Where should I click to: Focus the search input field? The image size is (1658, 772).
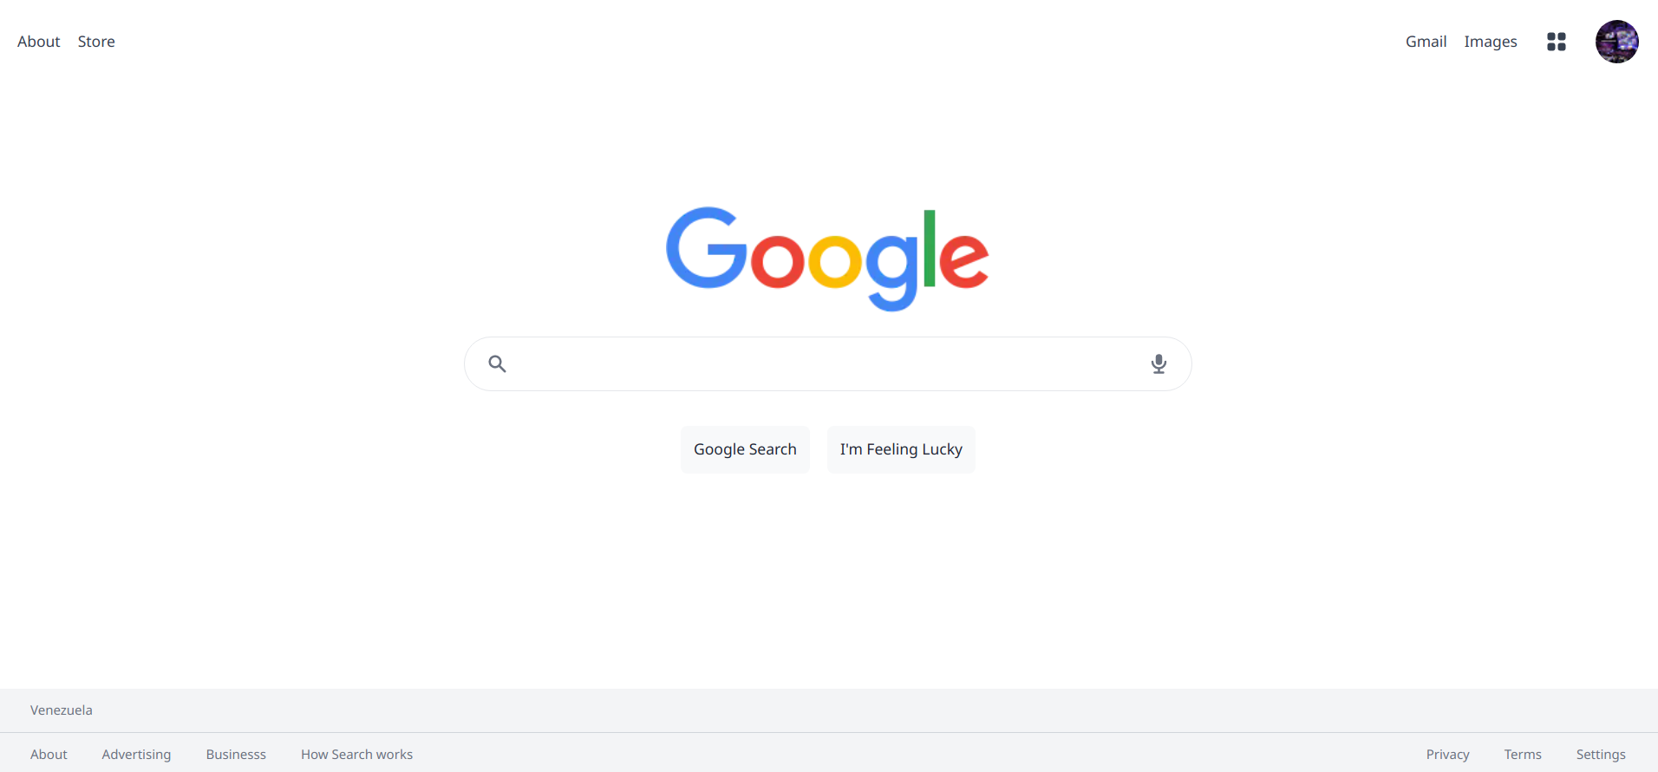pyautogui.click(x=828, y=363)
